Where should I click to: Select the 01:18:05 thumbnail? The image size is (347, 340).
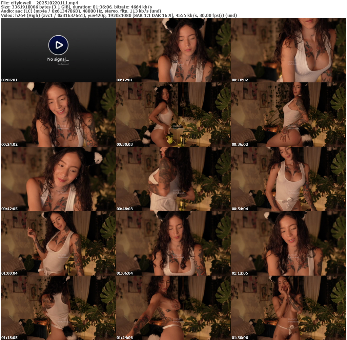[x=58, y=307]
